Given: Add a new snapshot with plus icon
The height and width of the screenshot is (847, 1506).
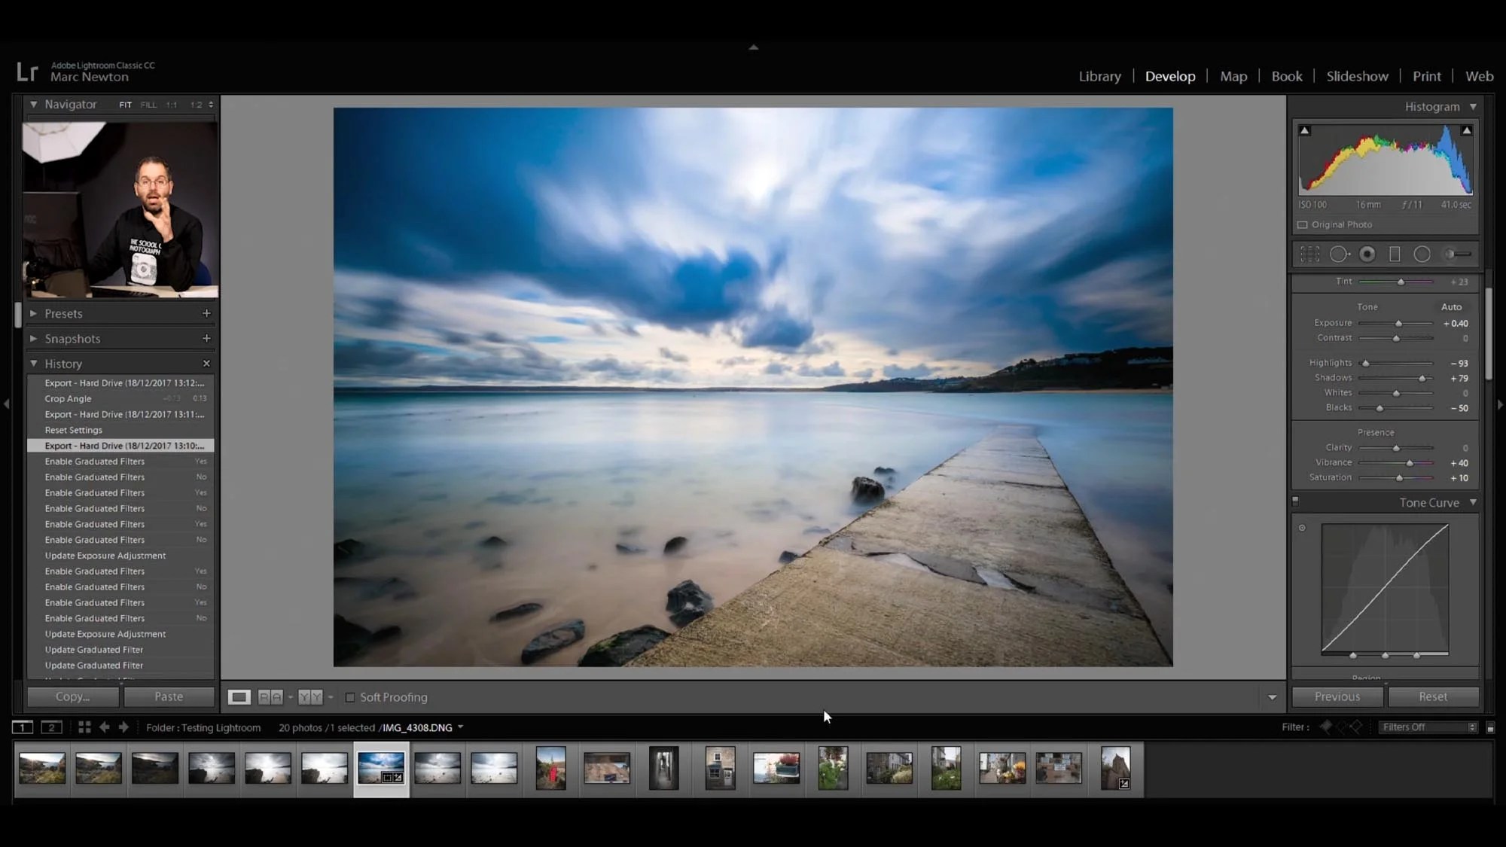Looking at the screenshot, I should pyautogui.click(x=206, y=338).
